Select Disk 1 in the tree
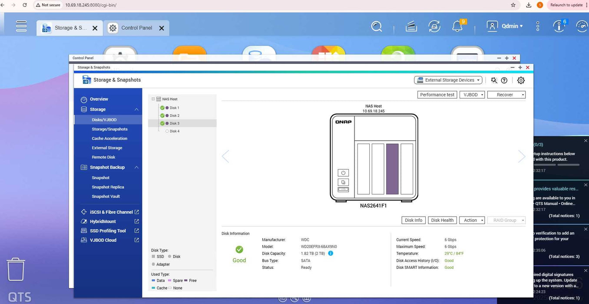This screenshot has width=589, height=304. click(174, 108)
